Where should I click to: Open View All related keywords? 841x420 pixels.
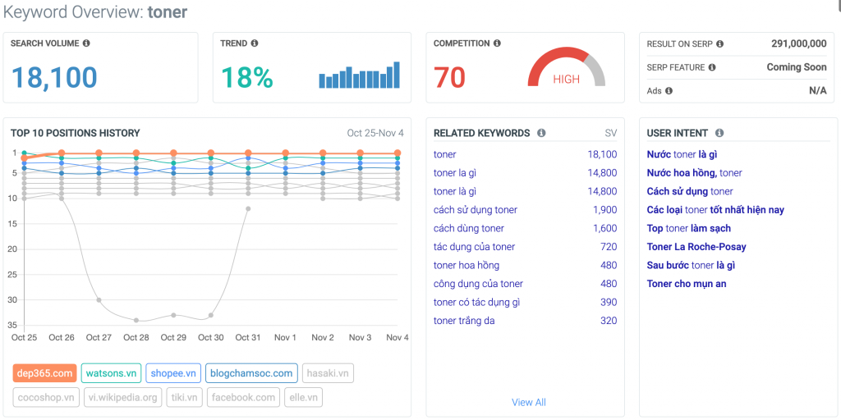528,402
